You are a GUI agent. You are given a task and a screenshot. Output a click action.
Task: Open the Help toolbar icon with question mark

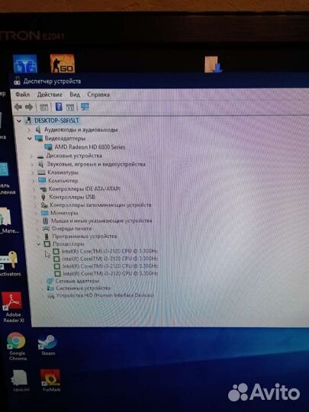point(59,106)
